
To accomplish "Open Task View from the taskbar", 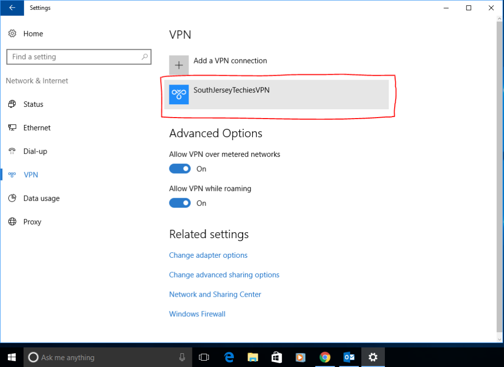I will click(x=204, y=357).
